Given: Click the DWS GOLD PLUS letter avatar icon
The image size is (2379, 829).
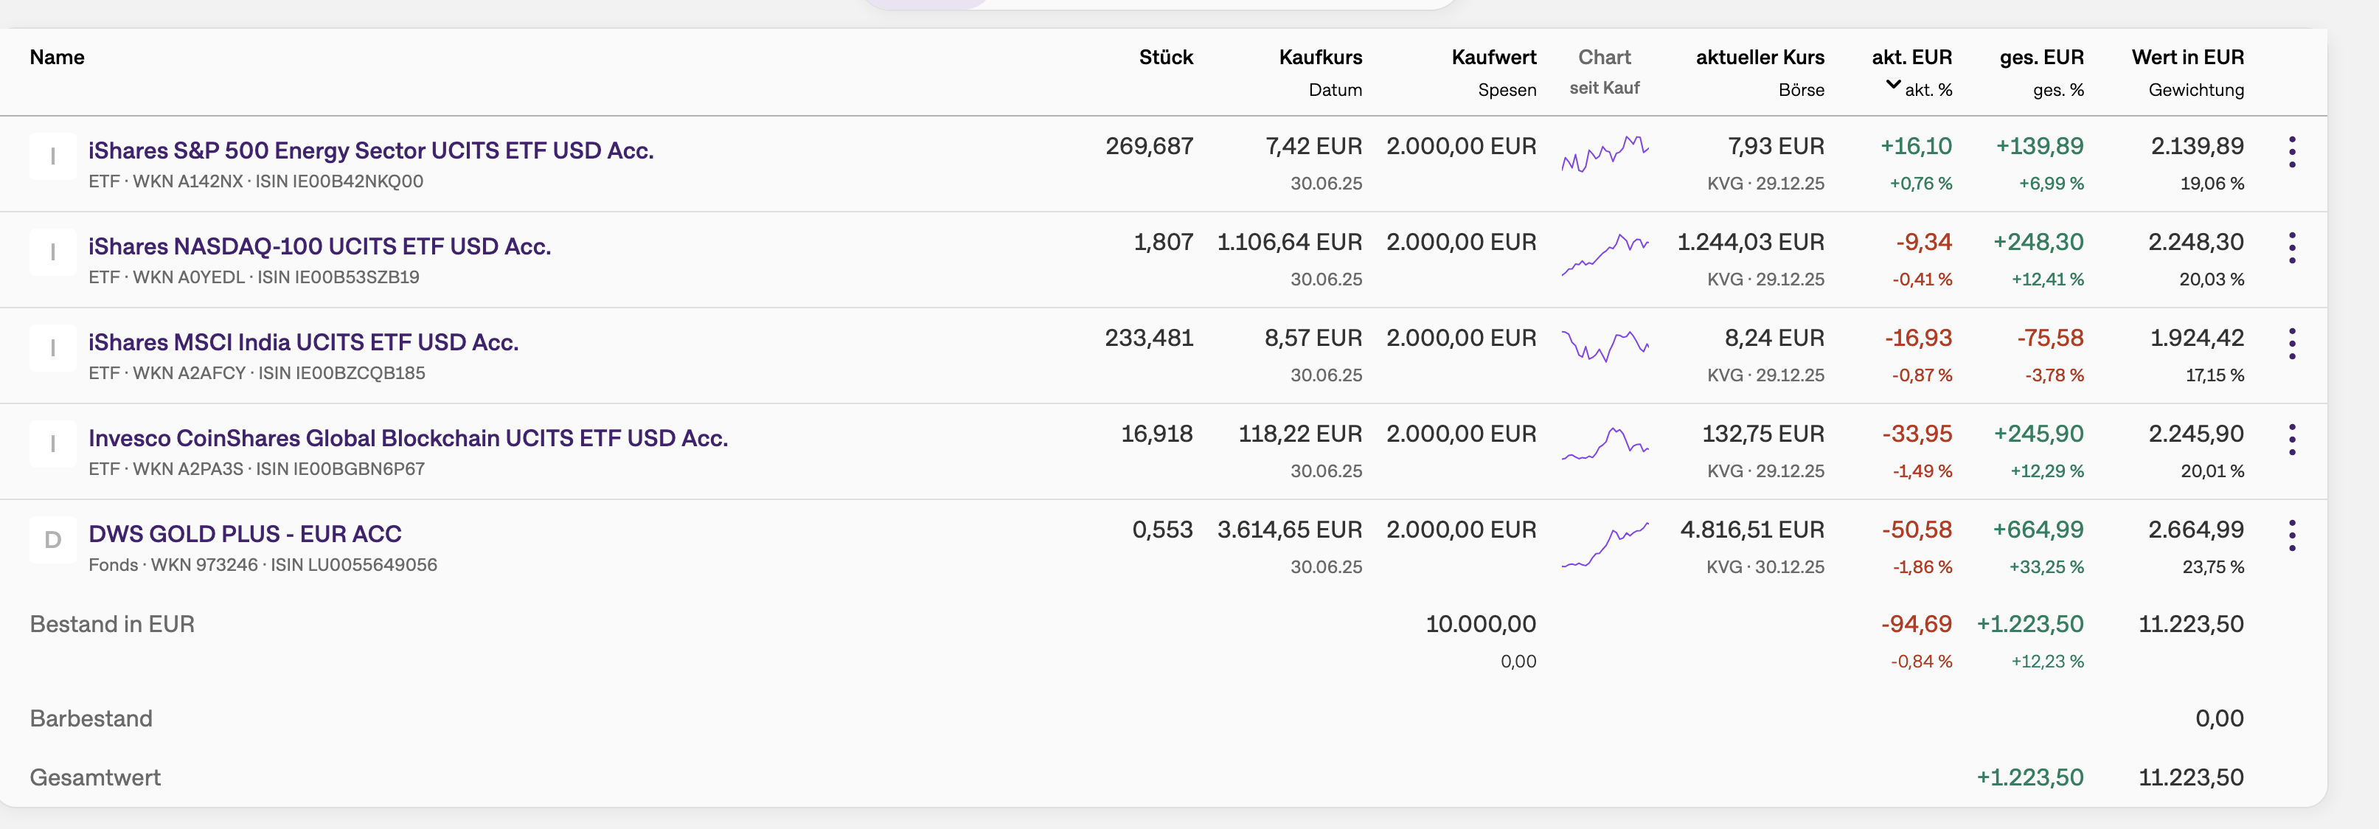Looking at the screenshot, I should click(52, 540).
